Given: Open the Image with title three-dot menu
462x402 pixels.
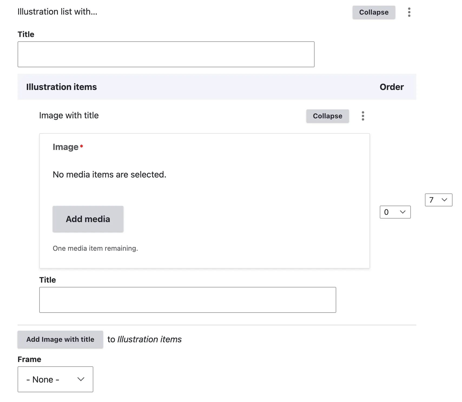Looking at the screenshot, I should [363, 116].
